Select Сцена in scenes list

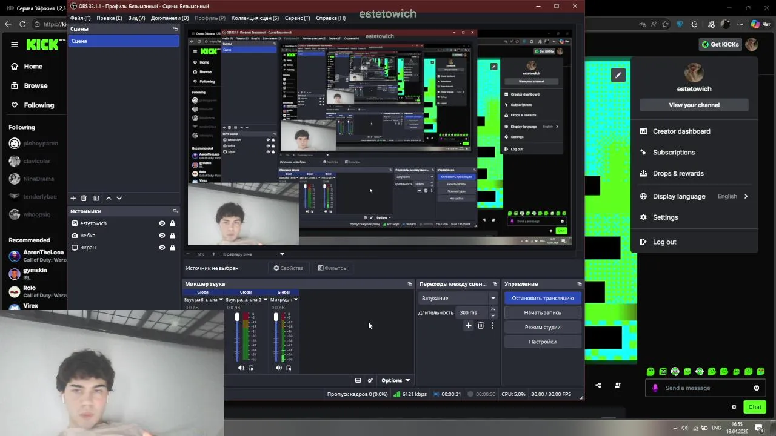[x=123, y=41]
